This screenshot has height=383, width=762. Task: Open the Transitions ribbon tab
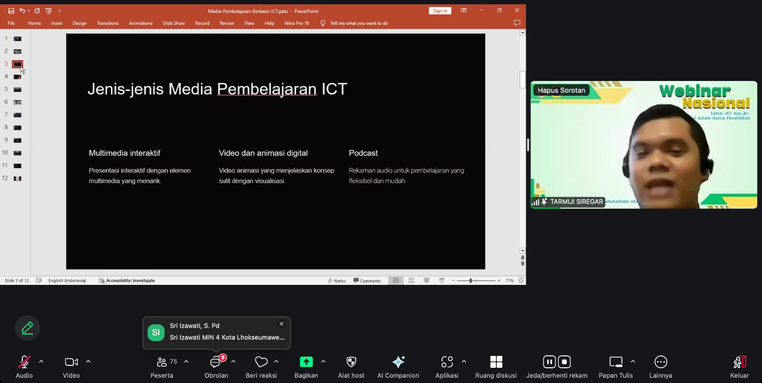click(108, 23)
